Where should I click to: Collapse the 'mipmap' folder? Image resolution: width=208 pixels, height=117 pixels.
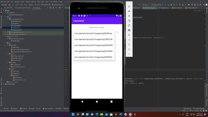(8, 62)
